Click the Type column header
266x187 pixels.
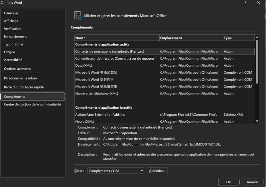239,38
